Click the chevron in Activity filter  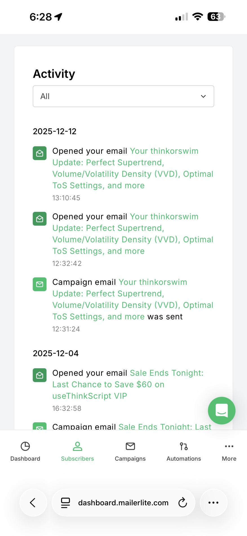point(203,96)
